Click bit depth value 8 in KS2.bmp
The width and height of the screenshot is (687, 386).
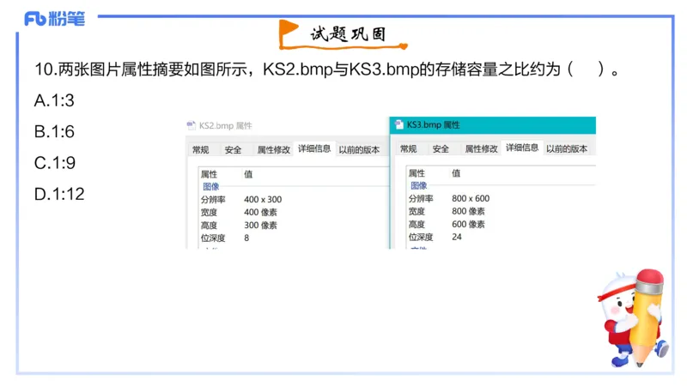(246, 238)
